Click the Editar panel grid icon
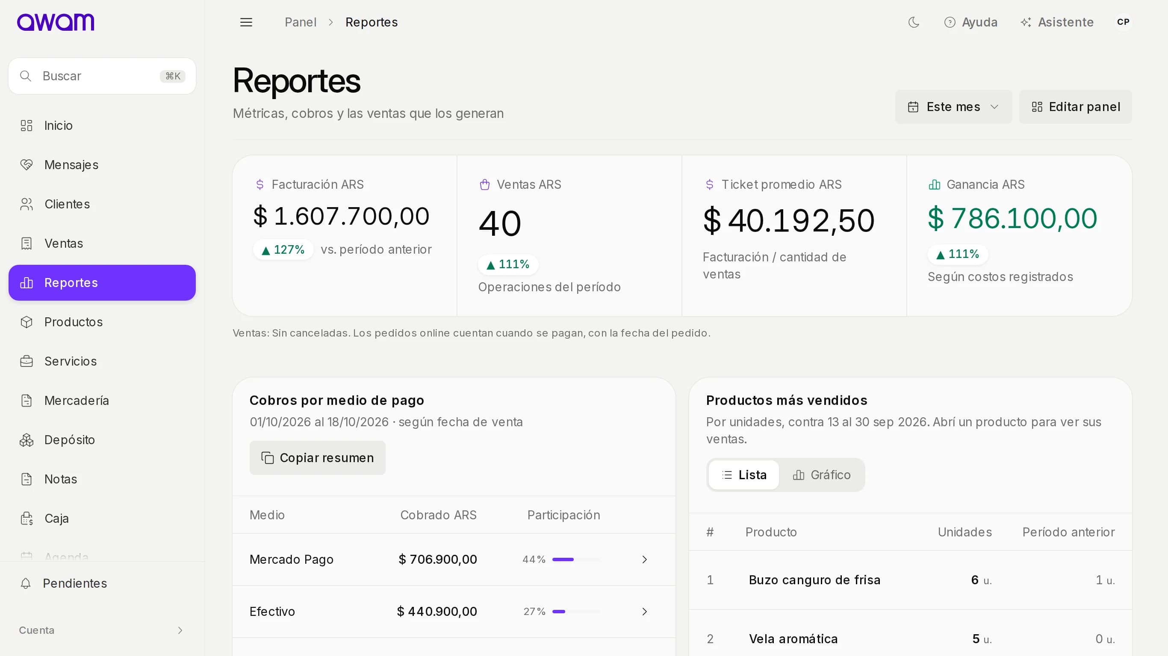 (x=1037, y=107)
